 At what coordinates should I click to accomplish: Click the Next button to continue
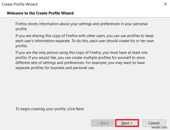pos(127,123)
